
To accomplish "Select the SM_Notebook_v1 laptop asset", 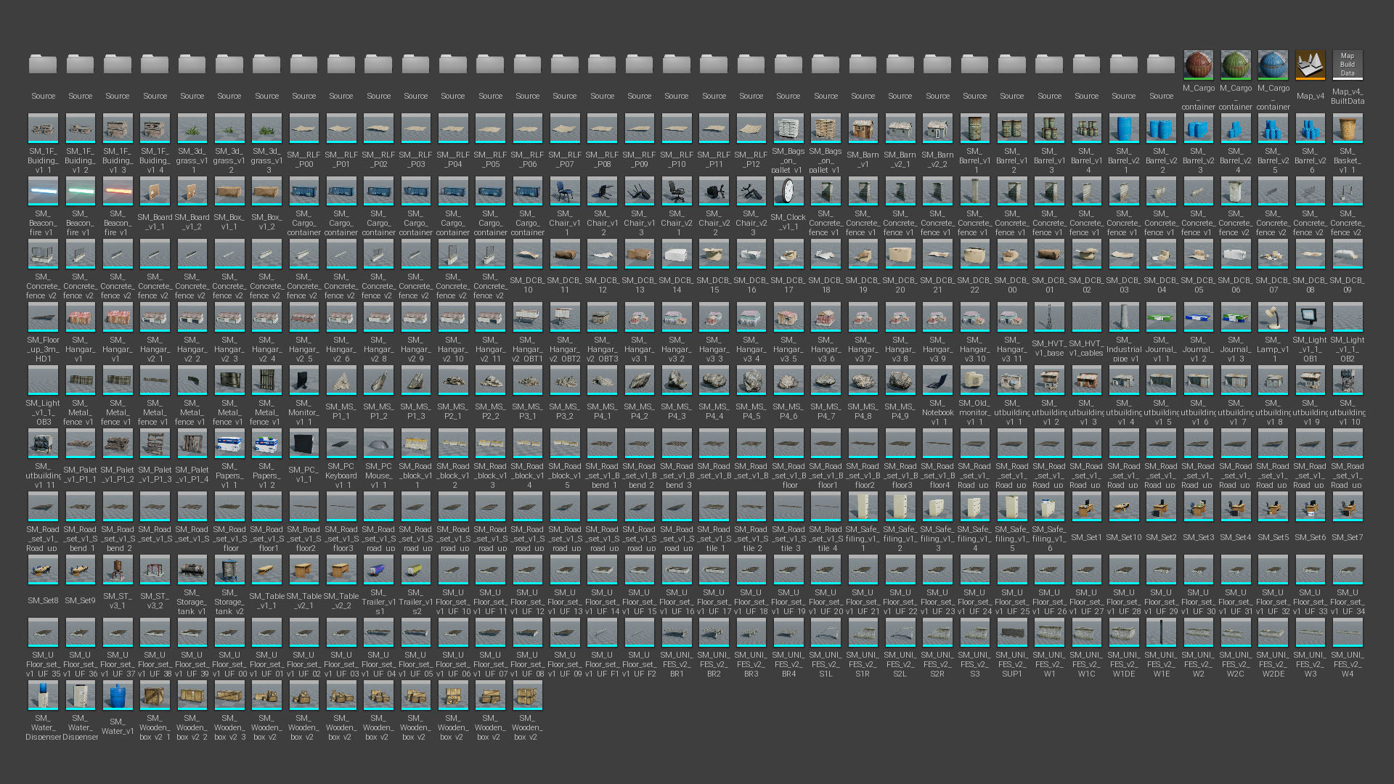I will coord(937,381).
